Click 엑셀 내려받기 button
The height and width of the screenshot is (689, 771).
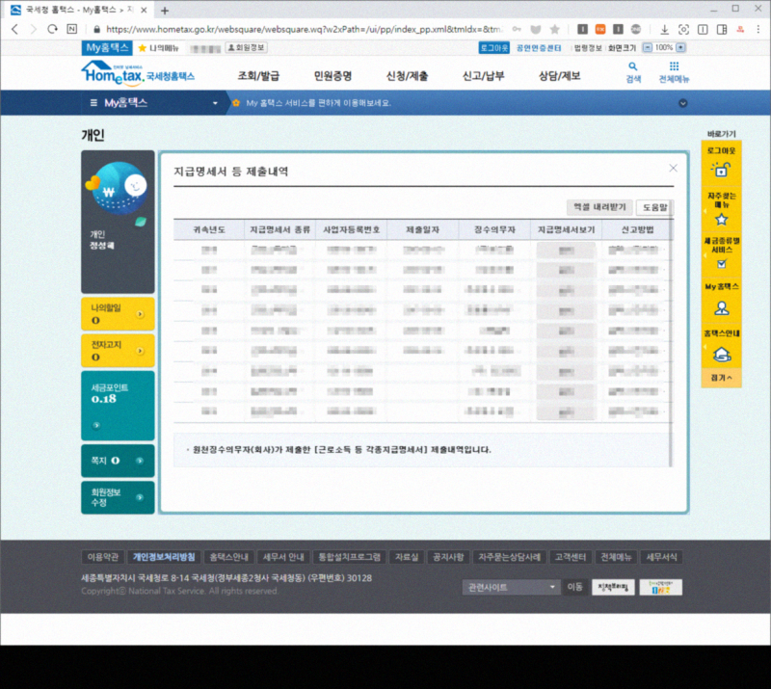[599, 207]
